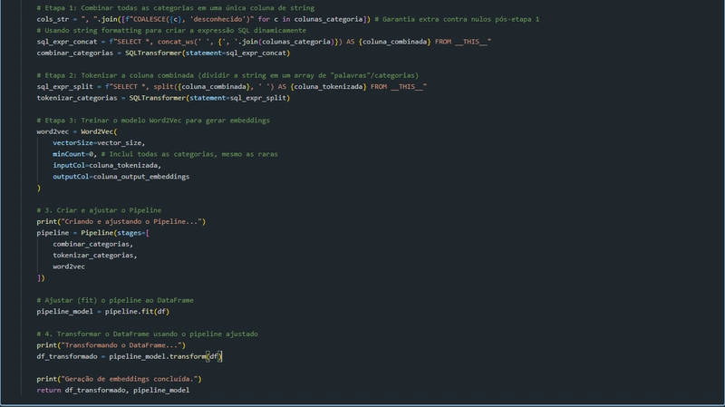Viewport: 725px width, 407px height.
Task: Click the '{coluna_tokenizada}' placeholder text
Action: pyautogui.click(x=328, y=86)
